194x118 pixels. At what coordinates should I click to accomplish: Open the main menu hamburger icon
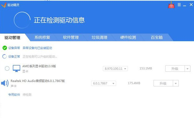179,5
